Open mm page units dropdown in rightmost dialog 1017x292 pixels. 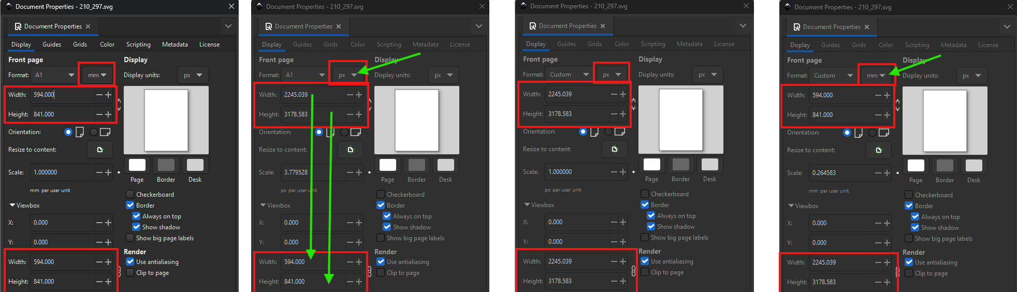point(876,76)
